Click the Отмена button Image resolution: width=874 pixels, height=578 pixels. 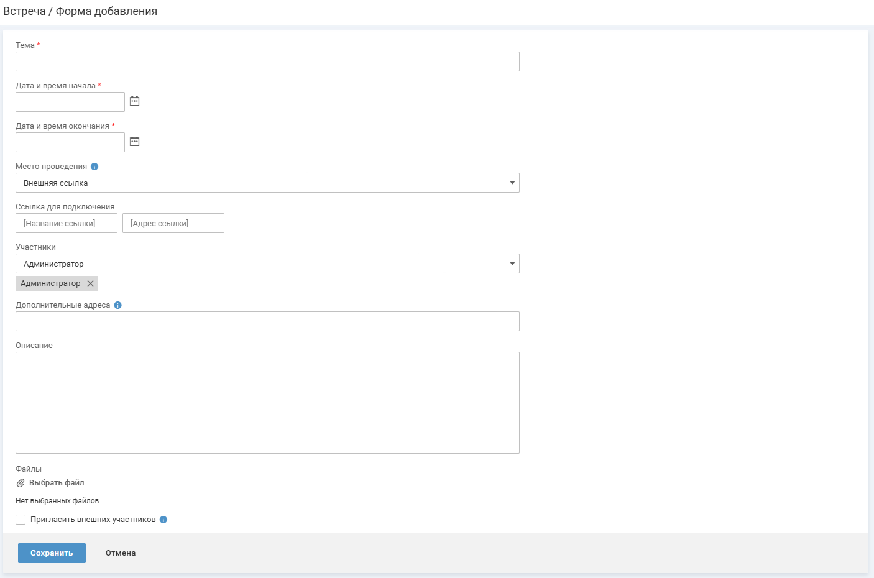pyautogui.click(x=121, y=553)
